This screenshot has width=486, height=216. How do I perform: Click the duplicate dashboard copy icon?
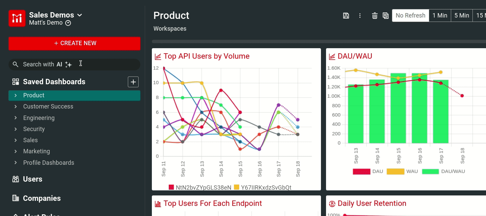[x=386, y=16]
